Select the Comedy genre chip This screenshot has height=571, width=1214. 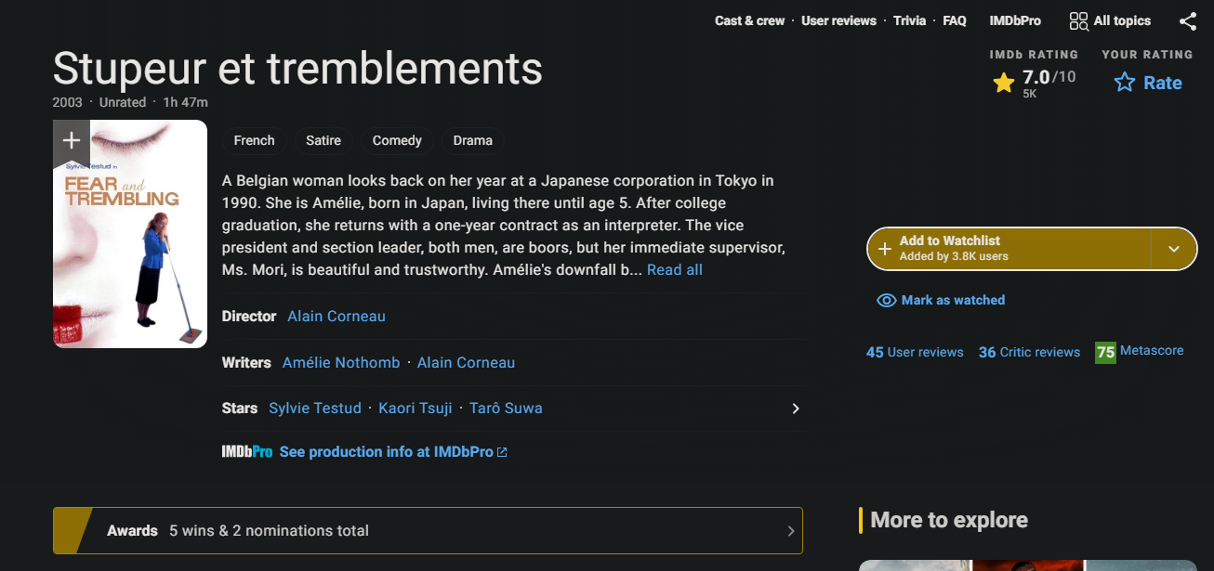point(397,141)
